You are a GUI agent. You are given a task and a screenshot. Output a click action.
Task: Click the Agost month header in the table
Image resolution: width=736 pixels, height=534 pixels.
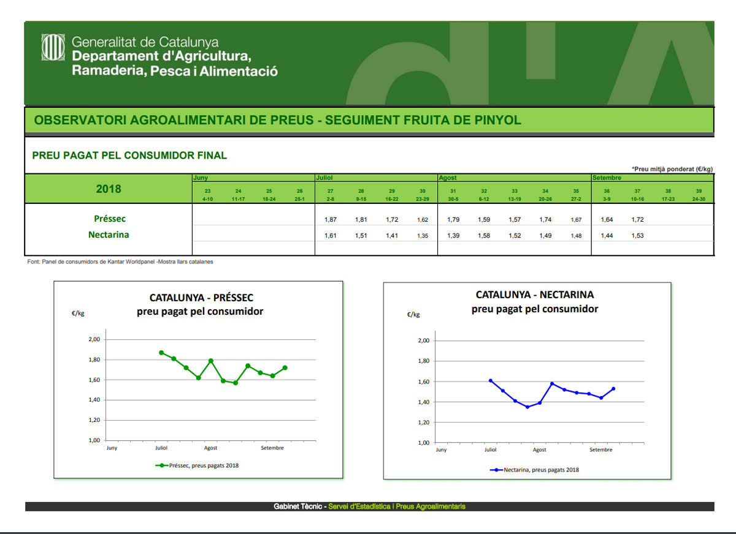tap(448, 178)
